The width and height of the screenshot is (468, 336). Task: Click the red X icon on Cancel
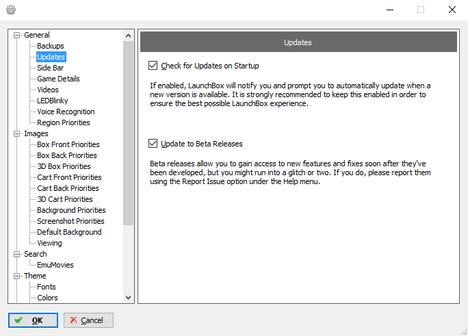point(73,320)
